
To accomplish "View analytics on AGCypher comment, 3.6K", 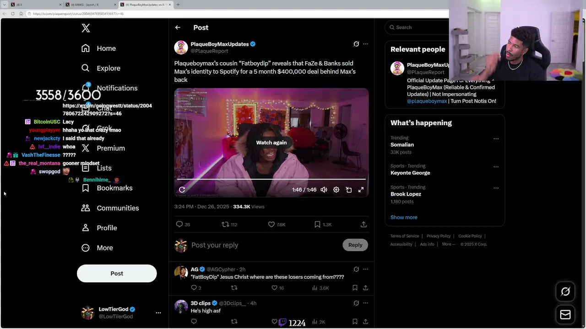I will [x=320, y=288].
